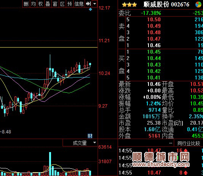Click the jump-to-end arrow icon

point(88,4)
